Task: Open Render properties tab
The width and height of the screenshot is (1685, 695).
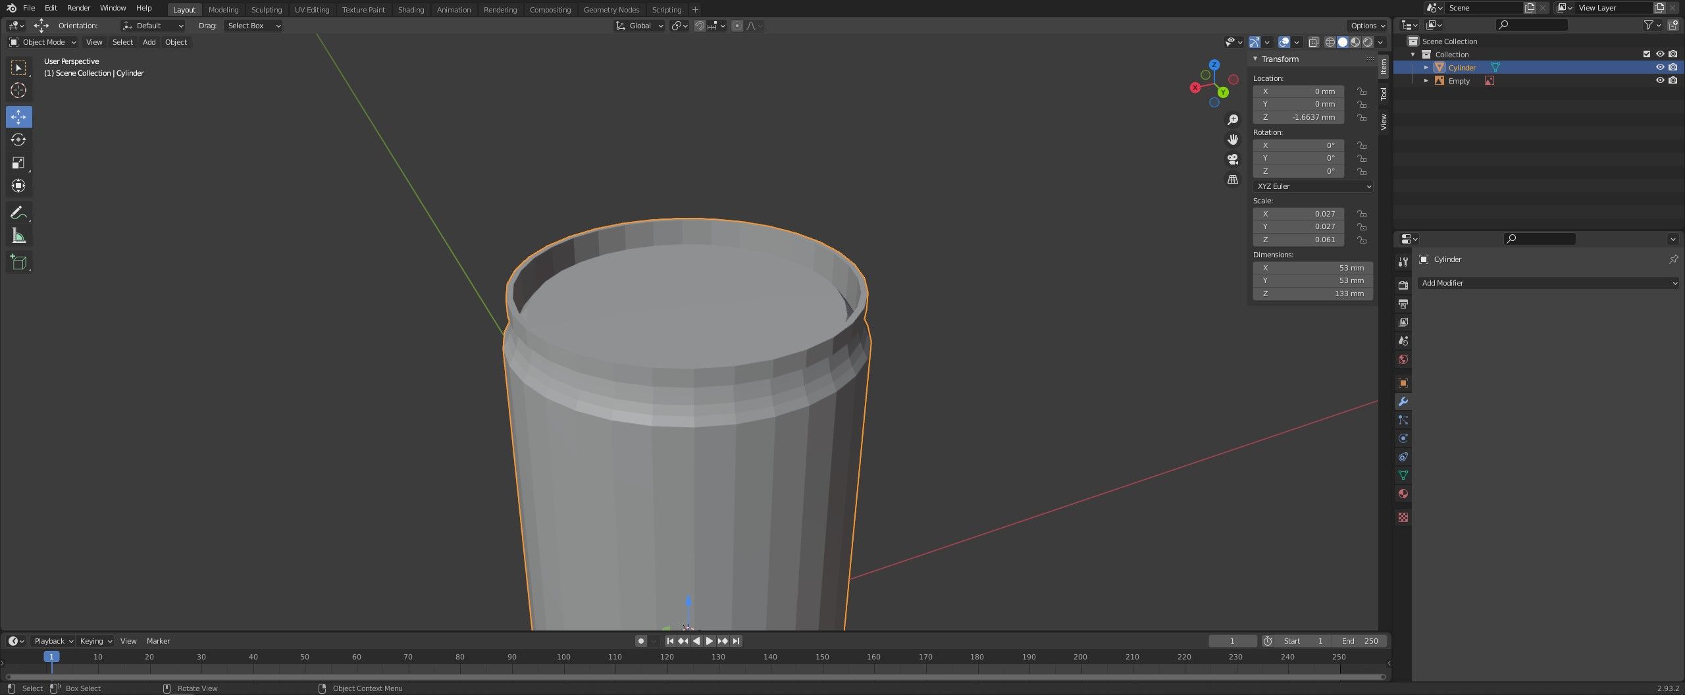Action: tap(1403, 285)
